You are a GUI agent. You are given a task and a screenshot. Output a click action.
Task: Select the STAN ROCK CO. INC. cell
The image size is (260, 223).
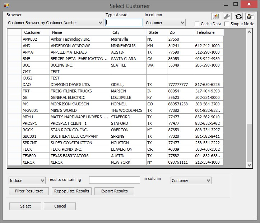[80, 130]
